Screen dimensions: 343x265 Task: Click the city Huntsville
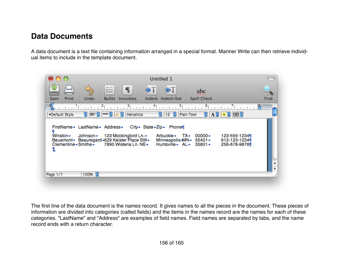point(166,144)
